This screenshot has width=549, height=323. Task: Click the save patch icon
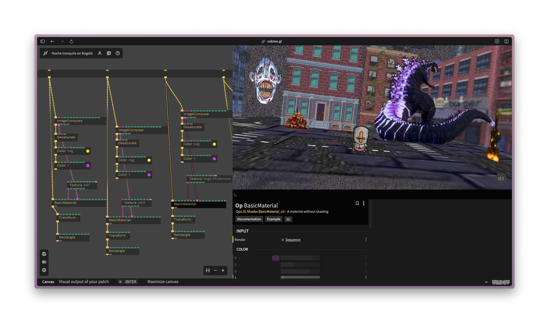pyautogui.click(x=44, y=254)
